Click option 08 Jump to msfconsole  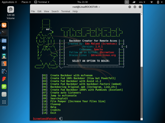click(59, 96)
